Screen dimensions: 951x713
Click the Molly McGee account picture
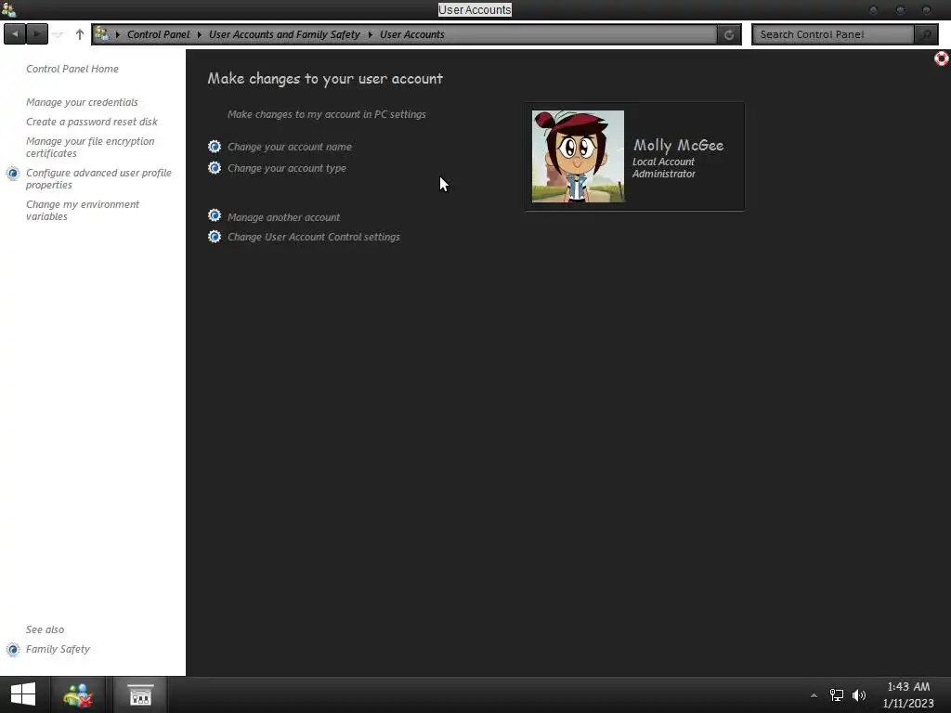(578, 156)
